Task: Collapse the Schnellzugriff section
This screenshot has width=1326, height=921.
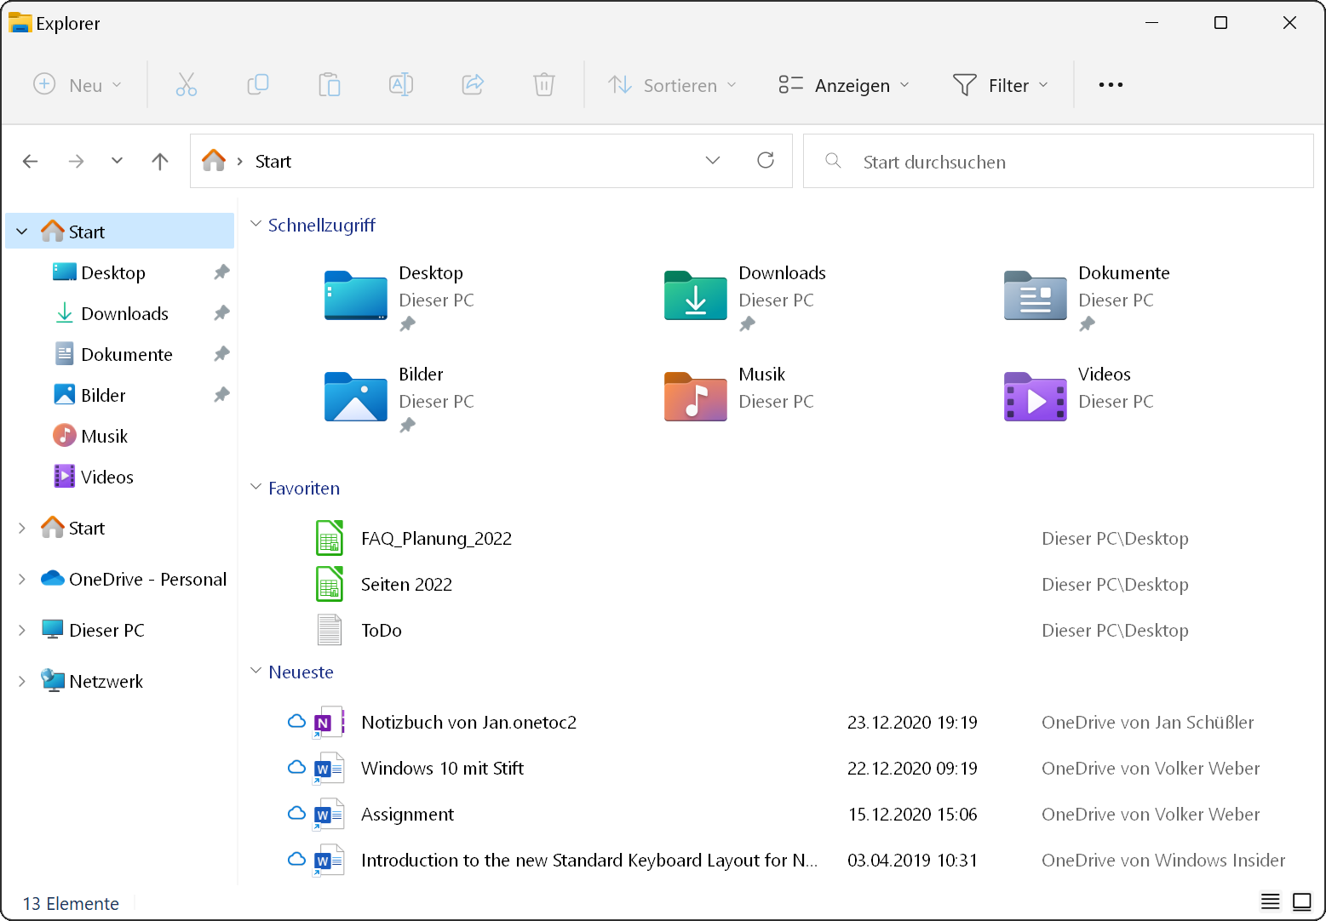Action: [x=255, y=224]
